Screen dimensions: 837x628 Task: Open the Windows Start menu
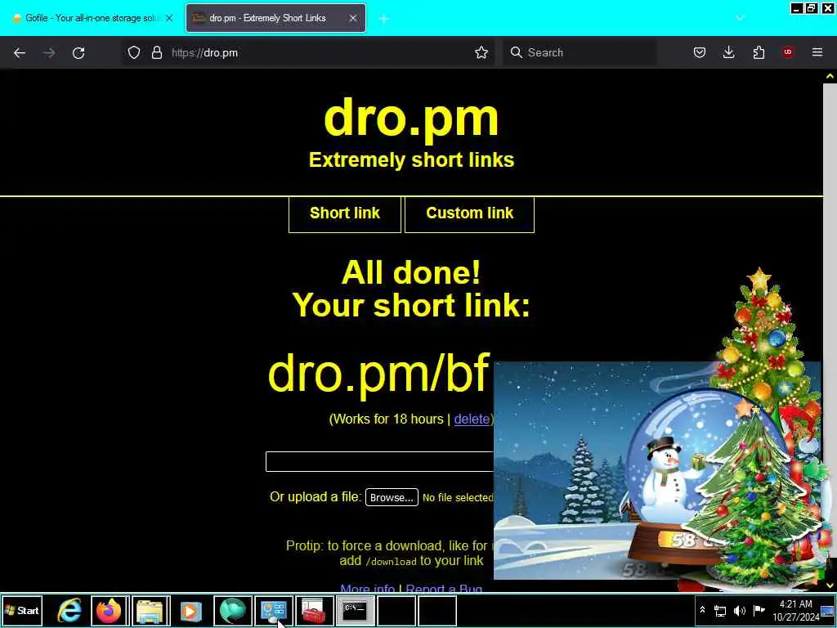coord(22,610)
